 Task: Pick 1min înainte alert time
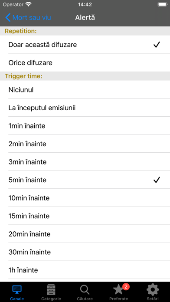click(x=85, y=126)
